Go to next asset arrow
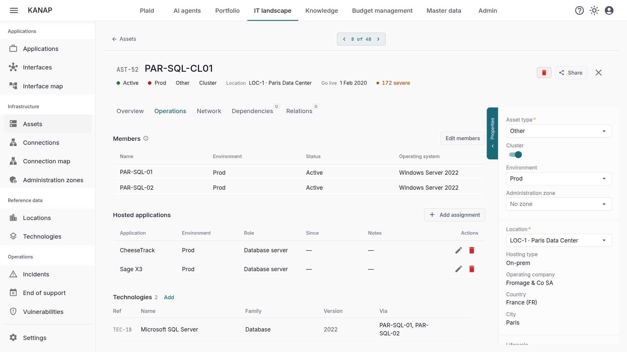This screenshot has width=627, height=352. coord(378,39)
